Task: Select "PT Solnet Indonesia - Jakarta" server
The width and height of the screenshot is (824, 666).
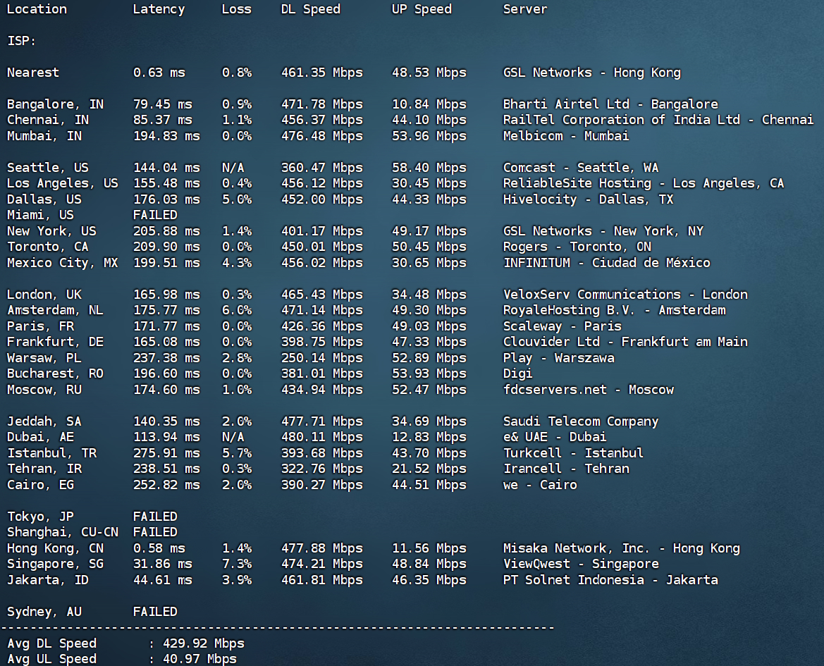Action: point(610,580)
